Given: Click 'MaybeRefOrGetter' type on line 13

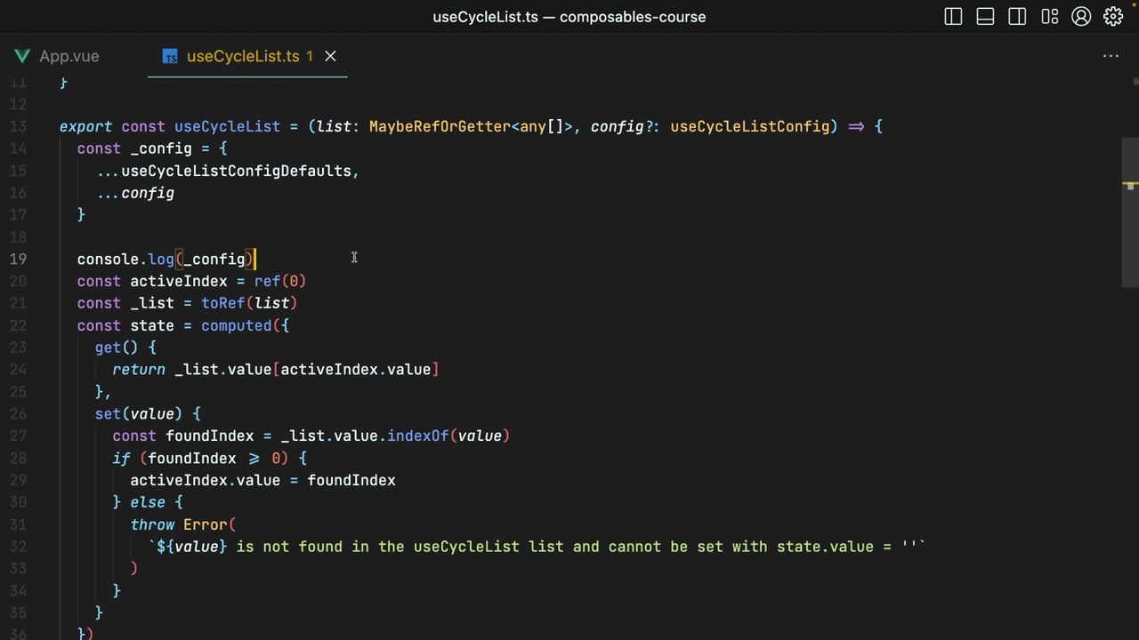Looking at the screenshot, I should 440,126.
